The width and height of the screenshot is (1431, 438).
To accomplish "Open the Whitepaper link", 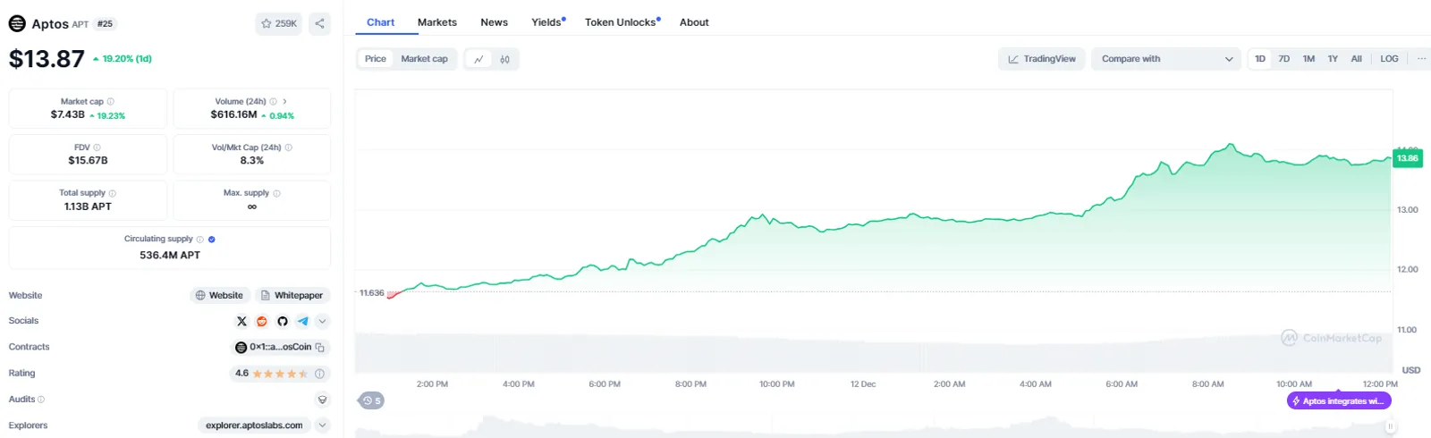I will coord(292,296).
